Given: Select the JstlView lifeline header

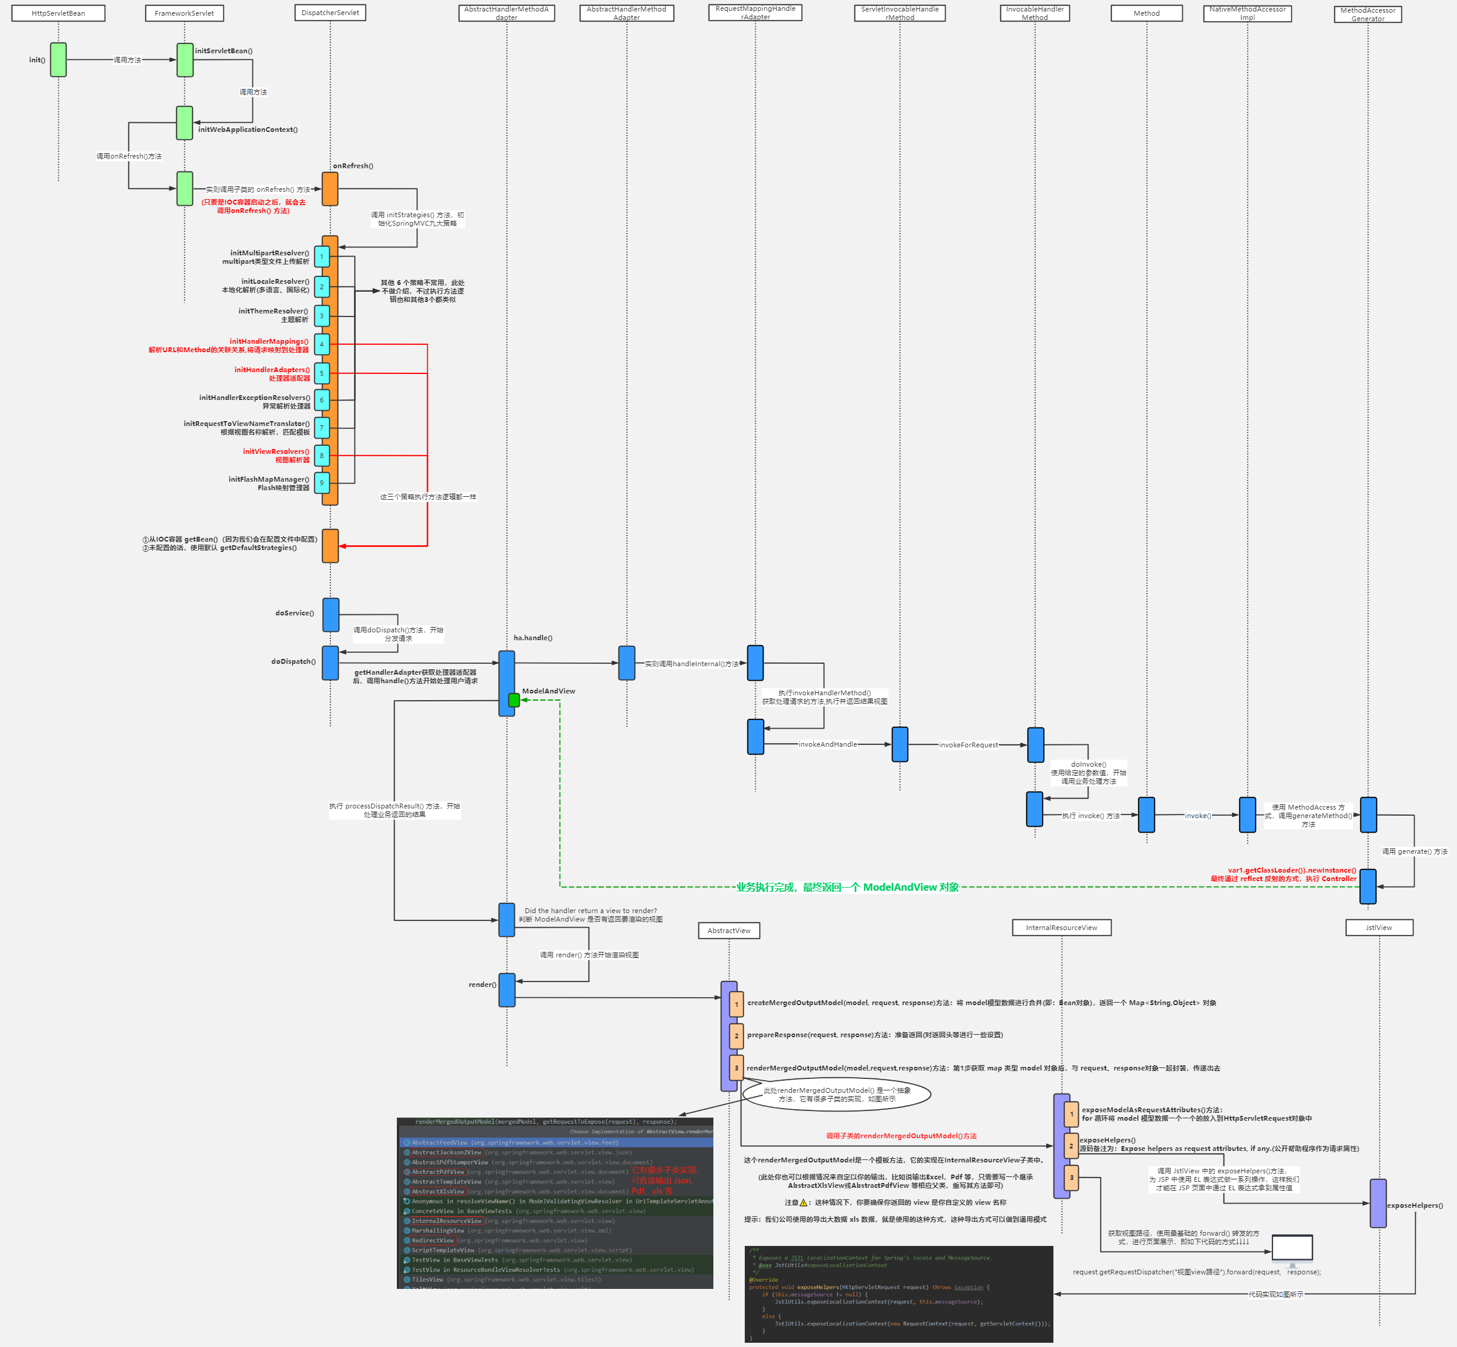Looking at the screenshot, I should 1378,927.
